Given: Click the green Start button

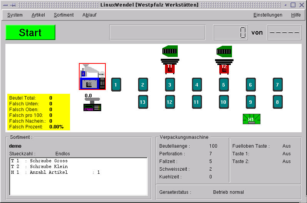Looking at the screenshot, I should coord(30,32).
